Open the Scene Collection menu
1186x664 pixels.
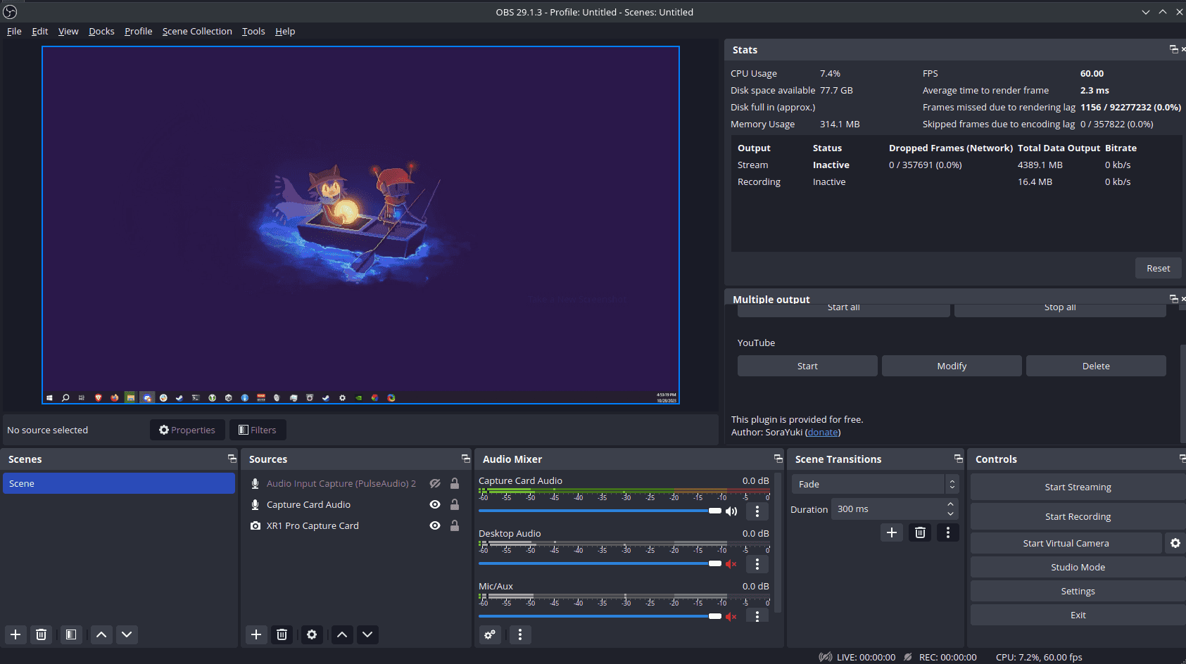coord(197,31)
